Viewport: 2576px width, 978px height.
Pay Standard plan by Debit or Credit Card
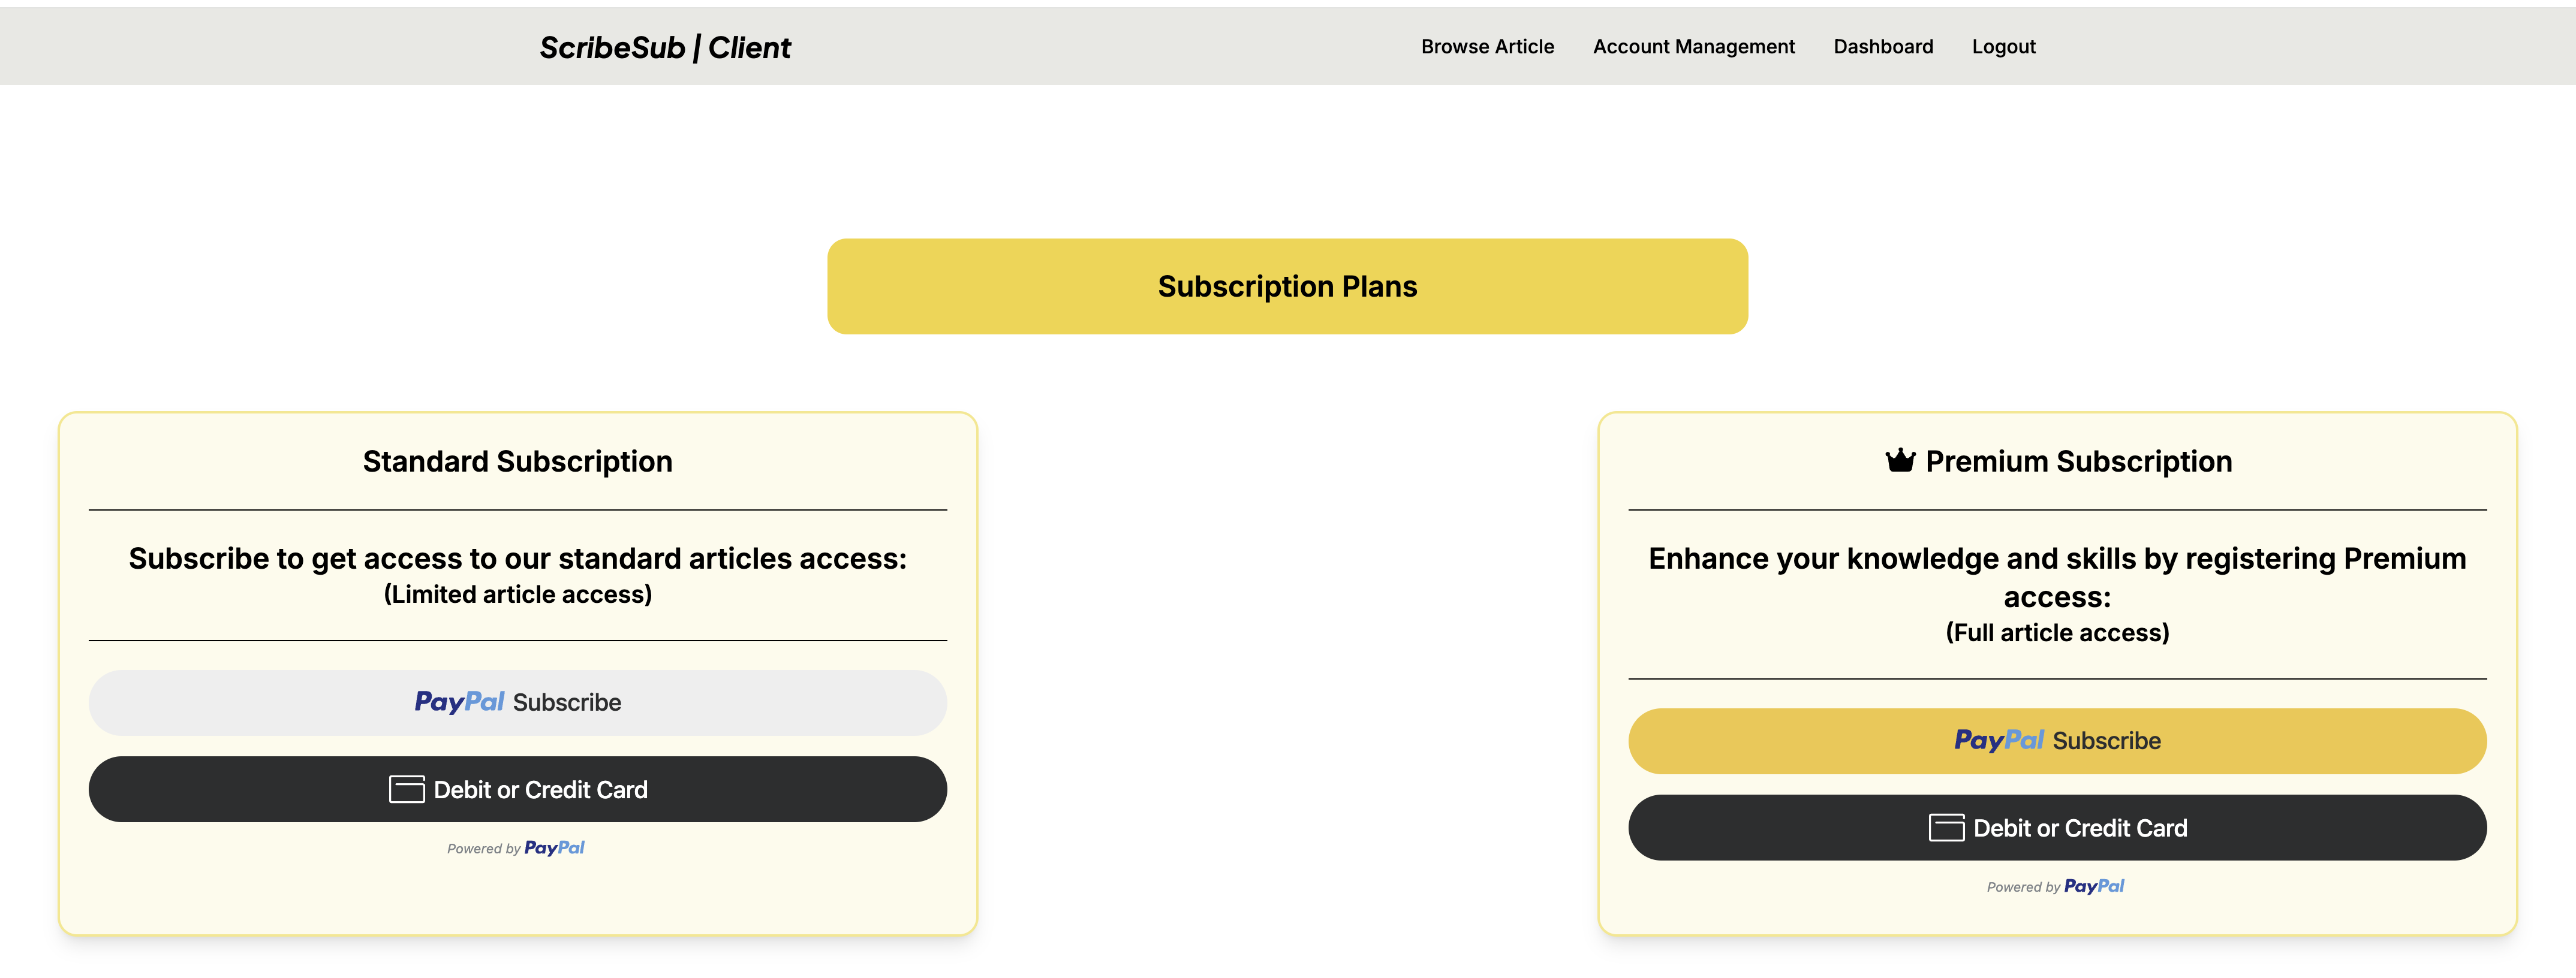pos(518,789)
